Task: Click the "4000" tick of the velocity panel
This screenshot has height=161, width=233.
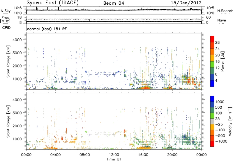Action: click(x=17, y=100)
